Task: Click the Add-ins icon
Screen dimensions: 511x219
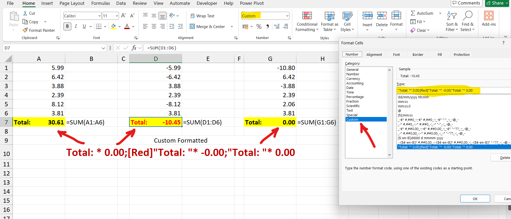Action: [x=489, y=16]
